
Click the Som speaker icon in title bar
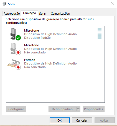[4, 4]
